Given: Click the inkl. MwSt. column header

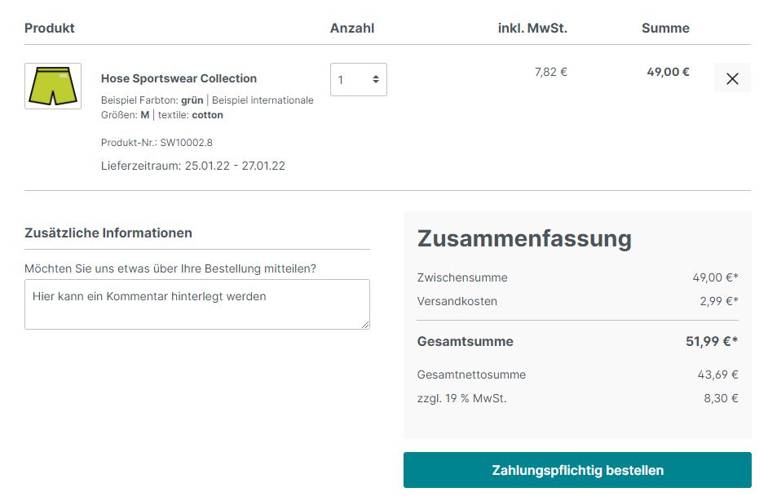Looking at the screenshot, I should (x=532, y=28).
